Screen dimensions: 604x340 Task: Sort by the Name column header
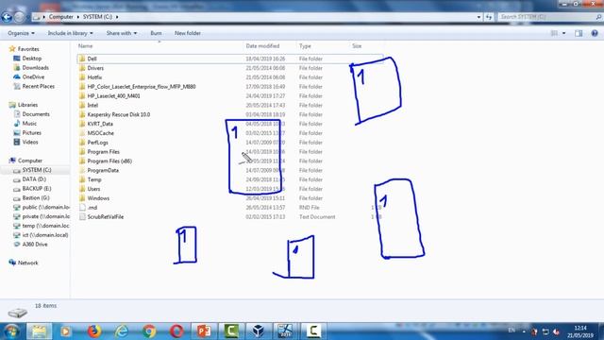point(86,46)
